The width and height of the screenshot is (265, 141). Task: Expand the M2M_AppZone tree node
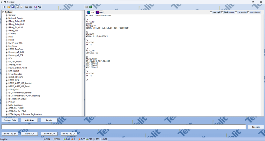(x=6, y=105)
